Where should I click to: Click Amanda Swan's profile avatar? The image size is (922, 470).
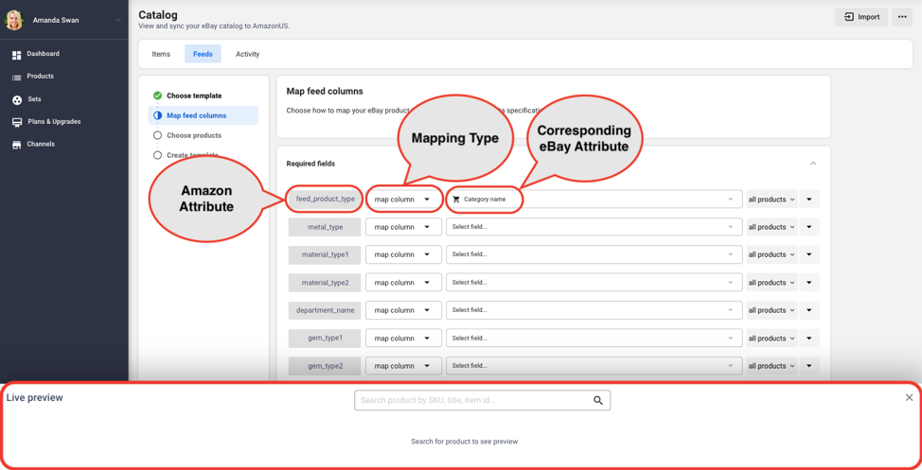[x=14, y=20]
